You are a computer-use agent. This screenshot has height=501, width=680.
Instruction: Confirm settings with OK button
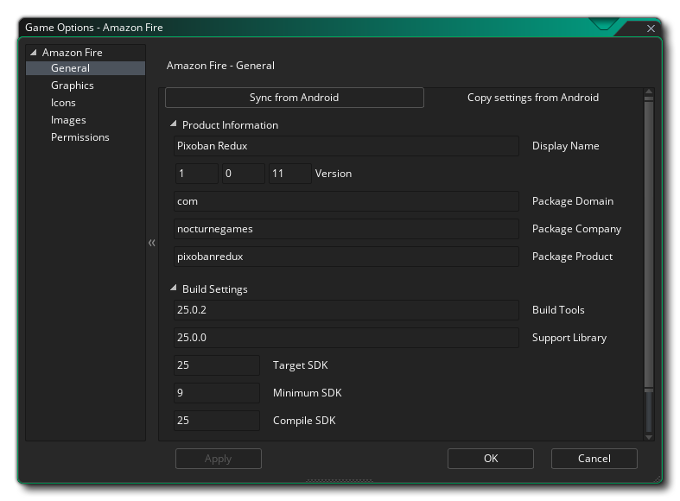pos(491,459)
